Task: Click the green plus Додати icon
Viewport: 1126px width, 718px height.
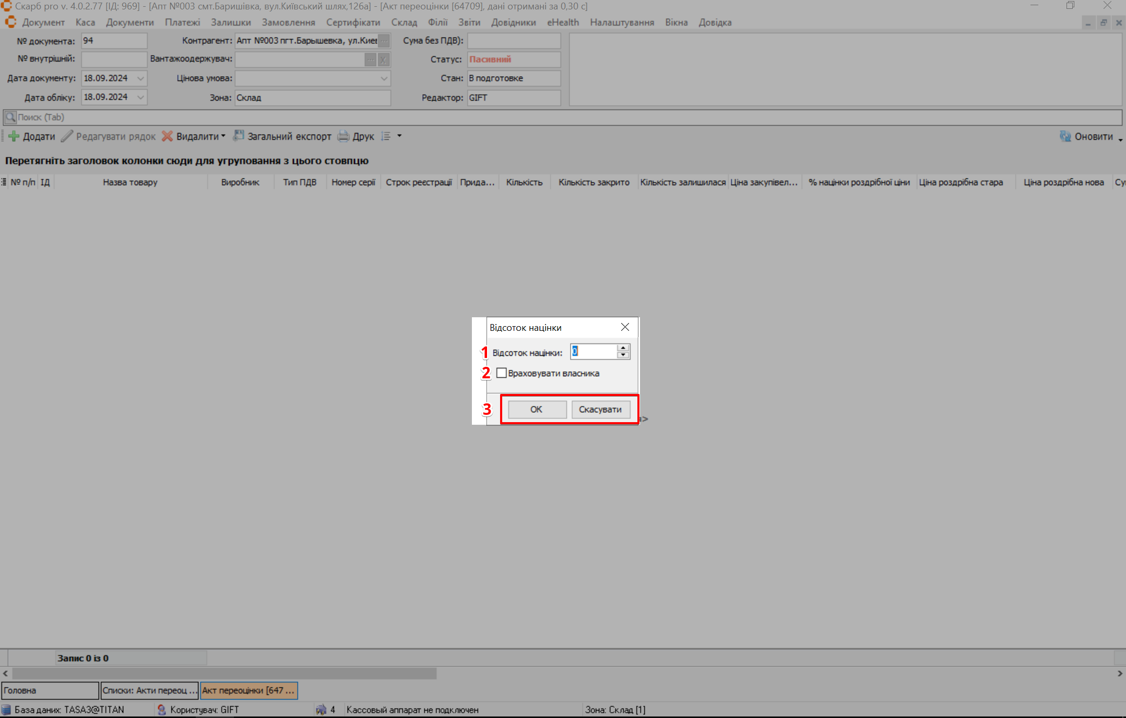Action: point(14,136)
